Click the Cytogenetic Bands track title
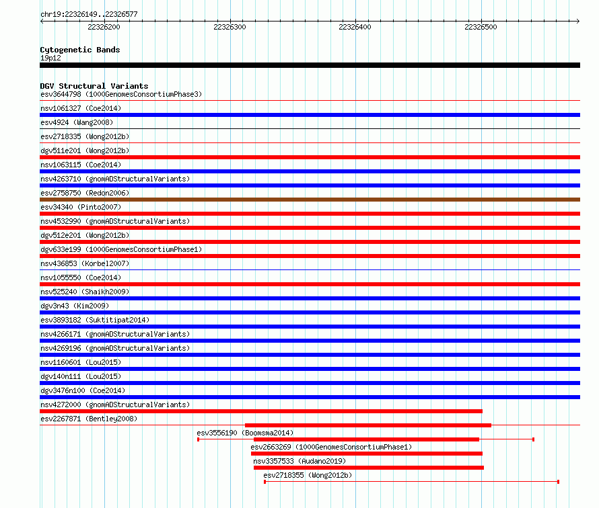Image resolution: width=599 pixels, height=508 pixels. (x=80, y=50)
